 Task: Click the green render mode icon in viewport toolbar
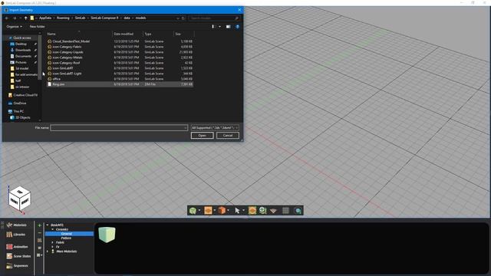click(x=193, y=211)
